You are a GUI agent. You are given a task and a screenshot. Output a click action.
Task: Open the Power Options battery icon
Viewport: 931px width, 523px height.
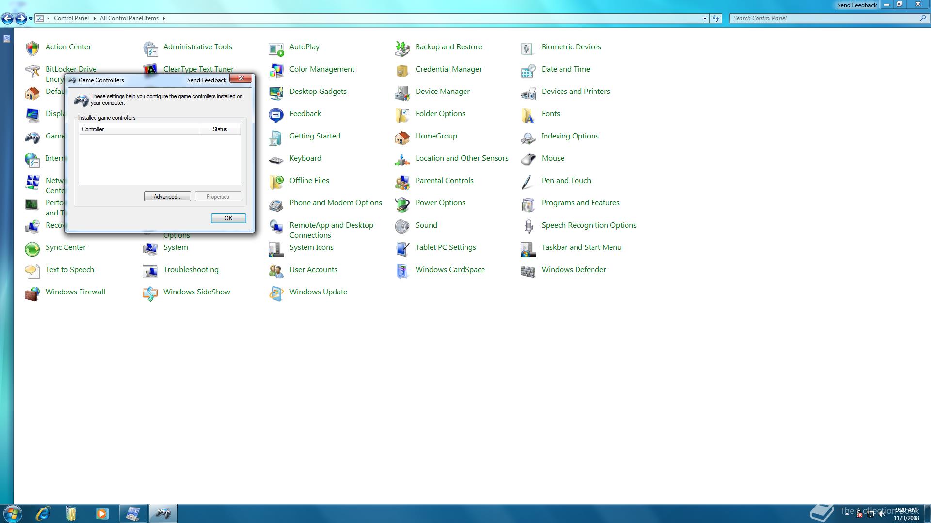402,204
